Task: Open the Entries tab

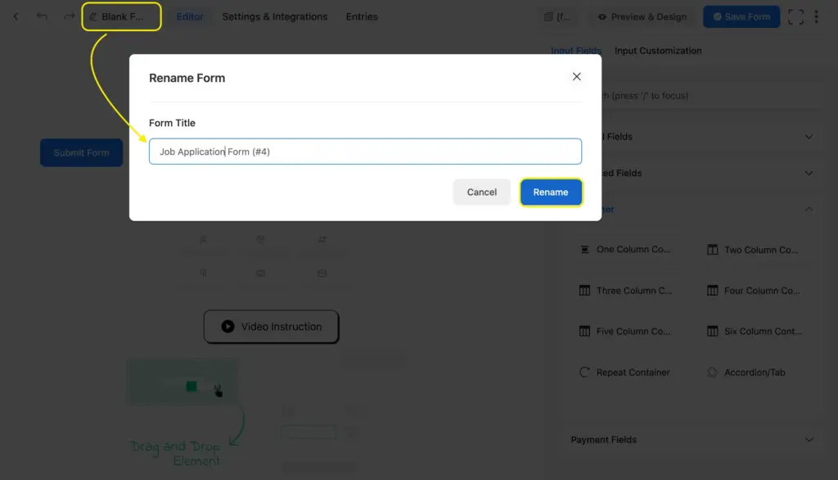Action: click(362, 16)
